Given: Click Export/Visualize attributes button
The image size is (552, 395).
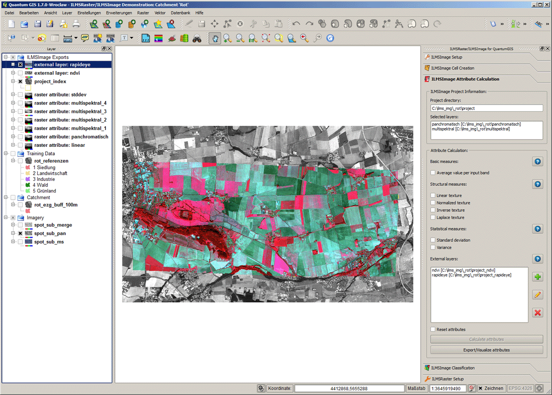Looking at the screenshot, I should coord(486,350).
